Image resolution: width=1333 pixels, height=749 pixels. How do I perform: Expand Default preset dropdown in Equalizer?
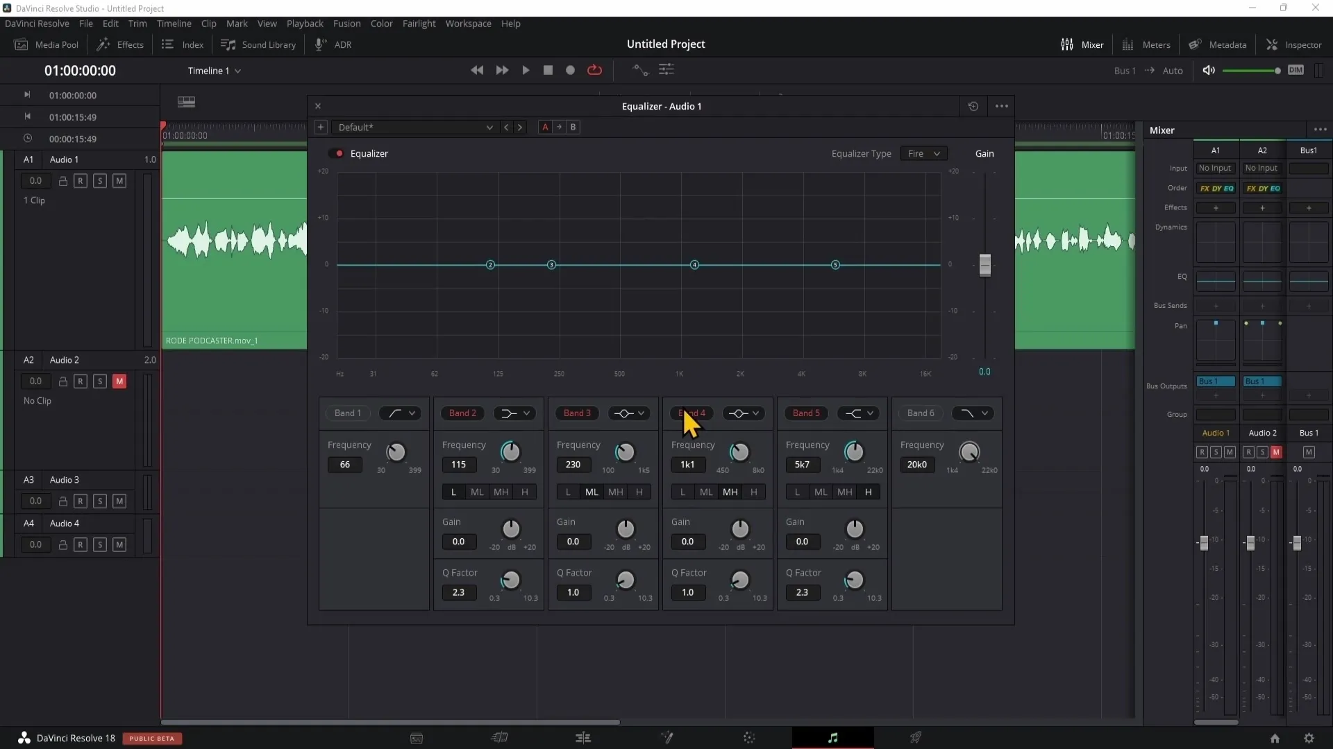489,127
